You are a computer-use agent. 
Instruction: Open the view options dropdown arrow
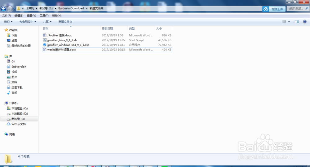tap(289, 22)
